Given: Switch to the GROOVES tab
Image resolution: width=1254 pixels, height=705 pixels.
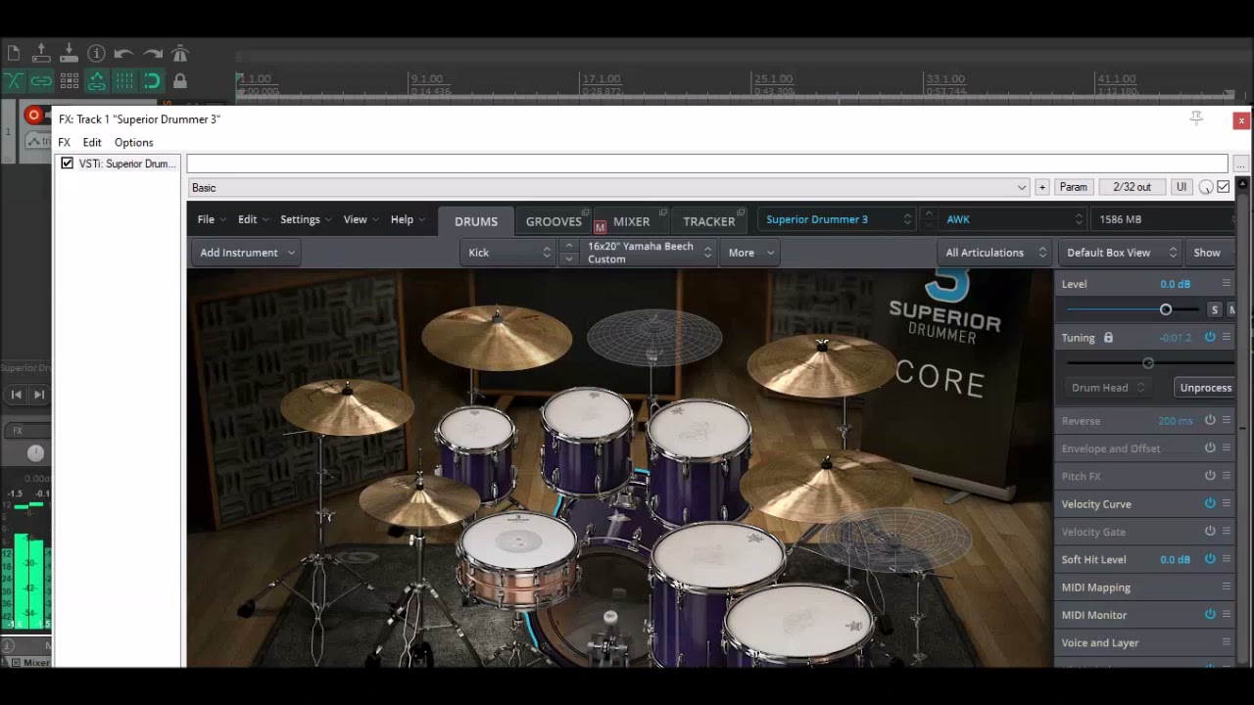Looking at the screenshot, I should (x=554, y=221).
